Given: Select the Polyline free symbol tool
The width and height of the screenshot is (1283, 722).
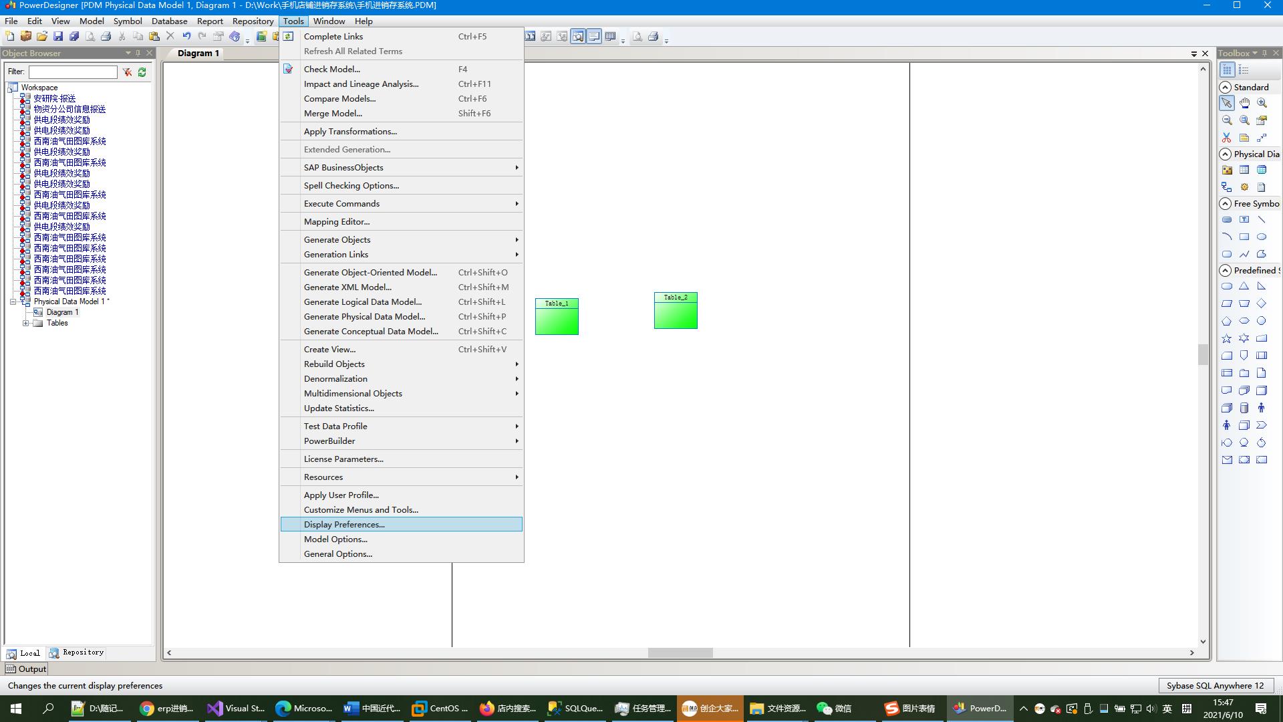Looking at the screenshot, I should pyautogui.click(x=1244, y=254).
